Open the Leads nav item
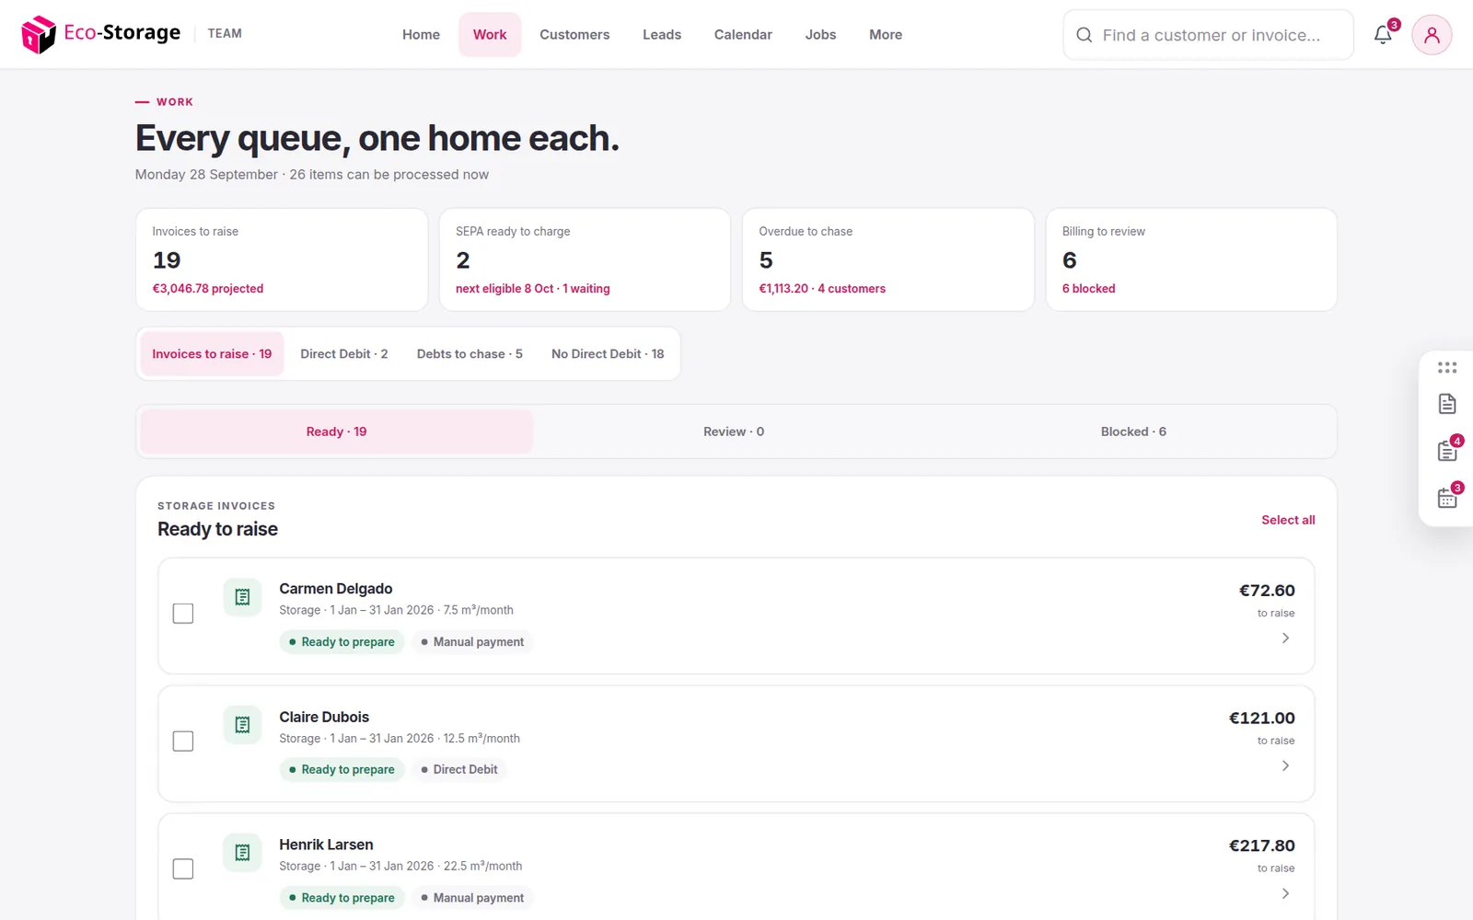This screenshot has width=1473, height=920. [662, 35]
